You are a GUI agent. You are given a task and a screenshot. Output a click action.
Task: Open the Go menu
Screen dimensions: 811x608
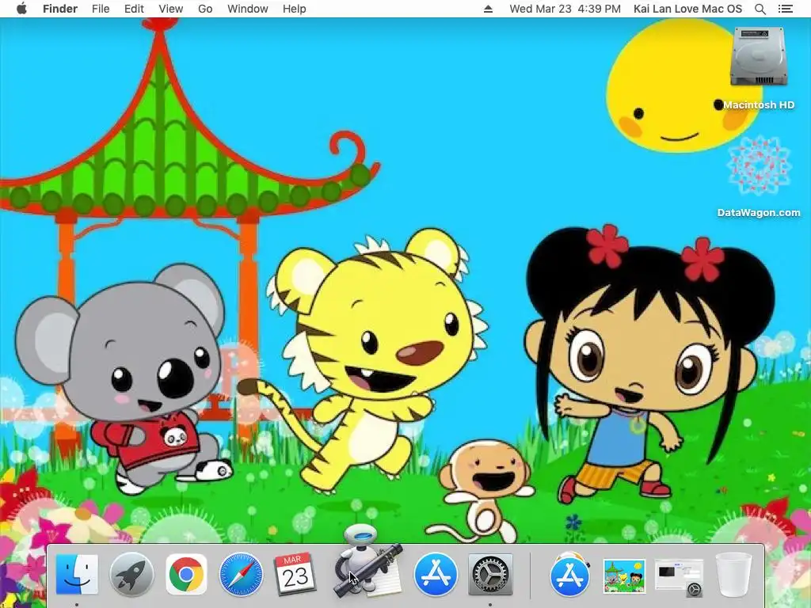[x=205, y=9]
